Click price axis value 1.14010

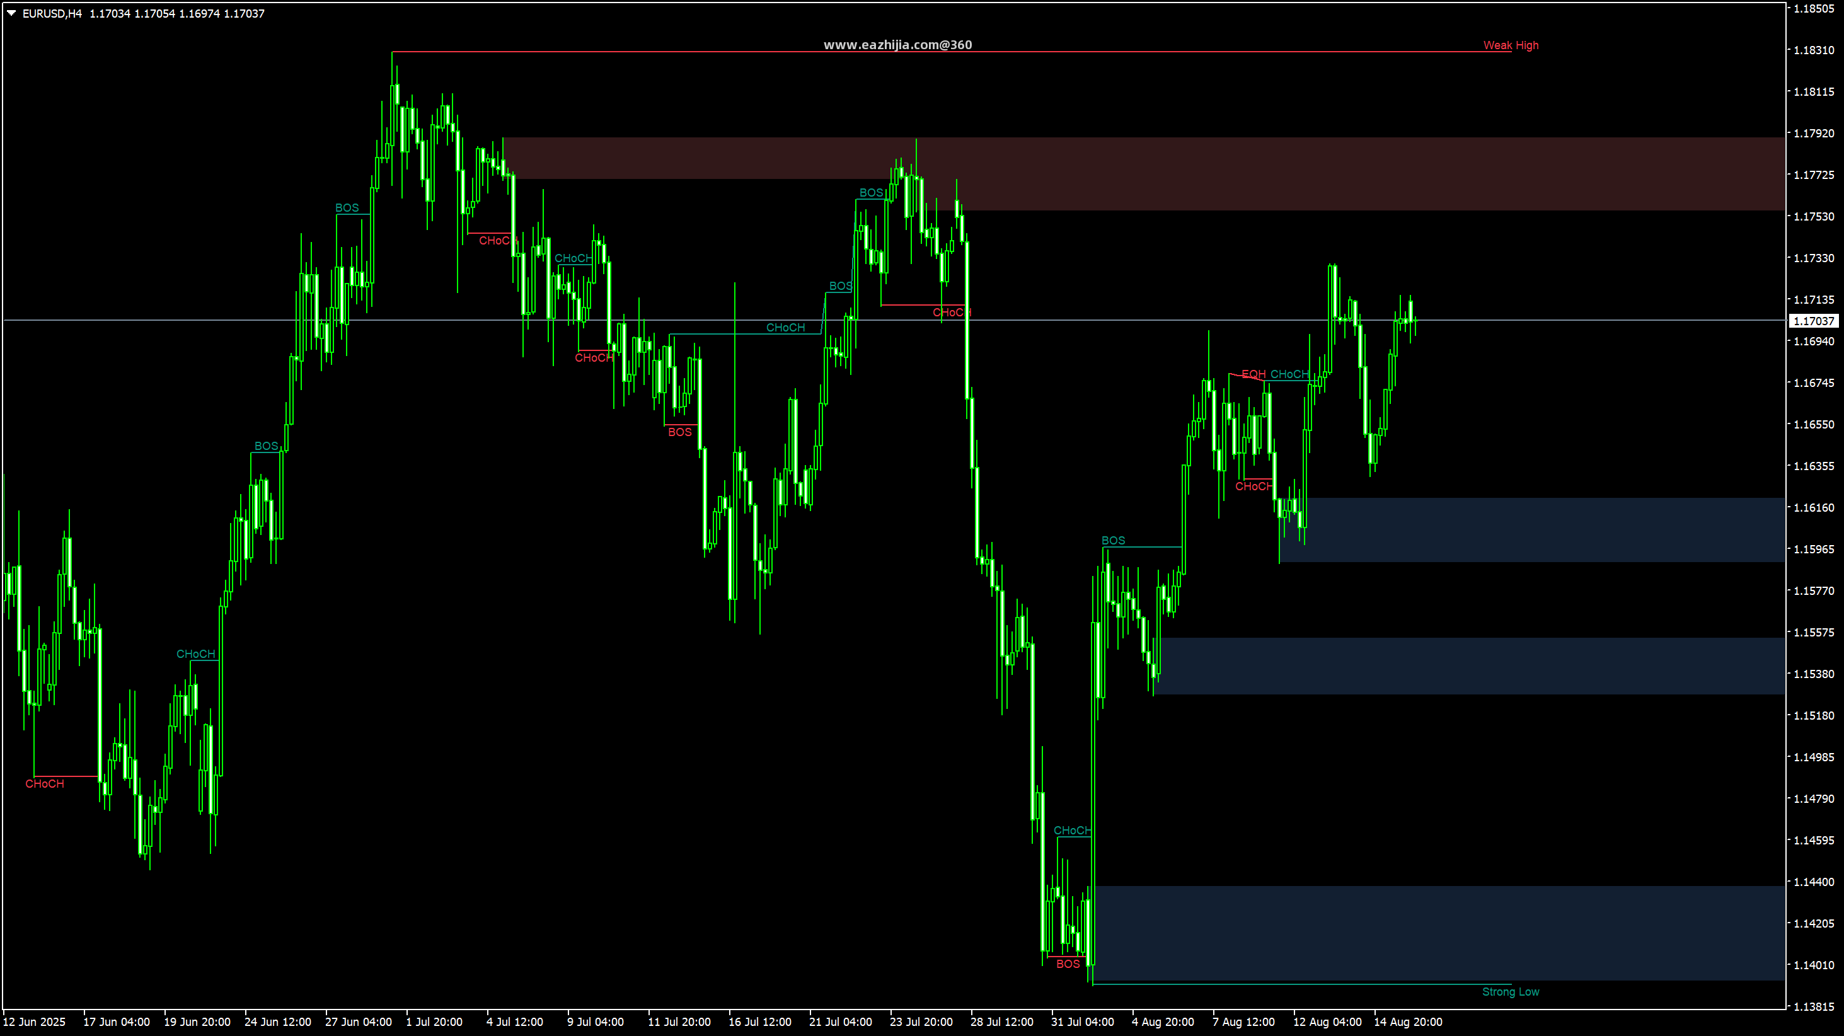(1814, 965)
